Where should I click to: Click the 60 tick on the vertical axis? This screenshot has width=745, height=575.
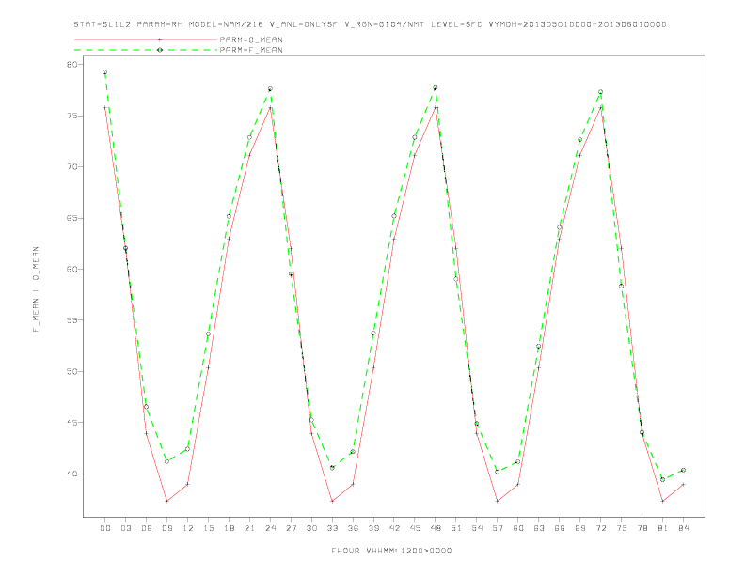(x=74, y=269)
